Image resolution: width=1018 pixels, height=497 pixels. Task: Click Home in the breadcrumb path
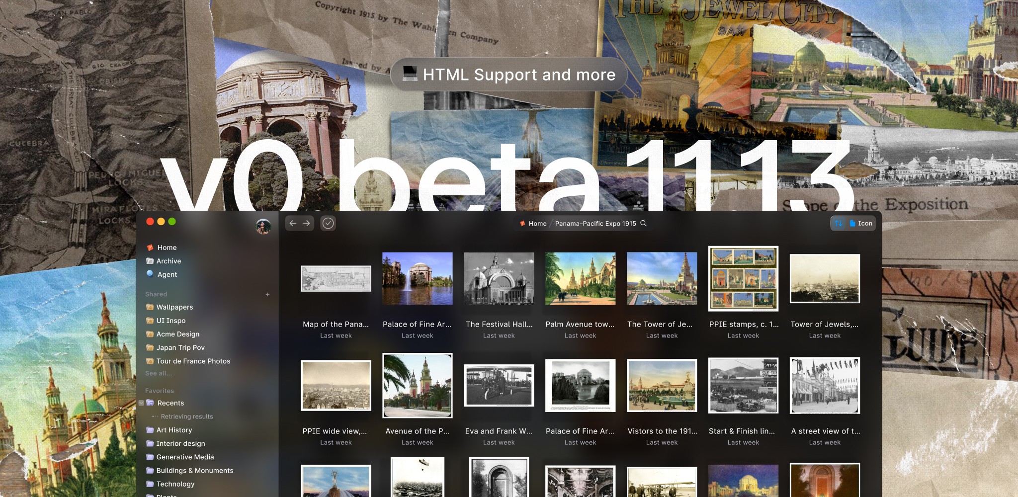[537, 224]
